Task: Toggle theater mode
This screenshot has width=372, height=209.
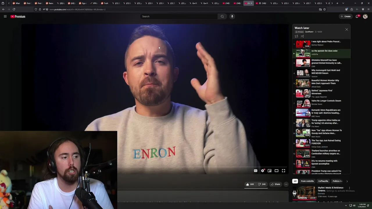Action: click(x=276, y=171)
